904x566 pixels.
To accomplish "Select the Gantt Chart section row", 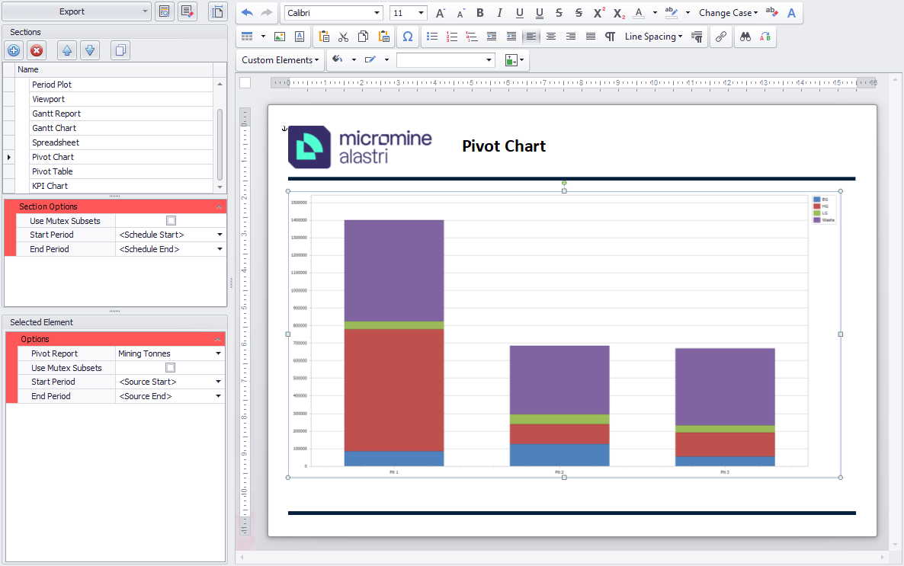I will (x=54, y=128).
